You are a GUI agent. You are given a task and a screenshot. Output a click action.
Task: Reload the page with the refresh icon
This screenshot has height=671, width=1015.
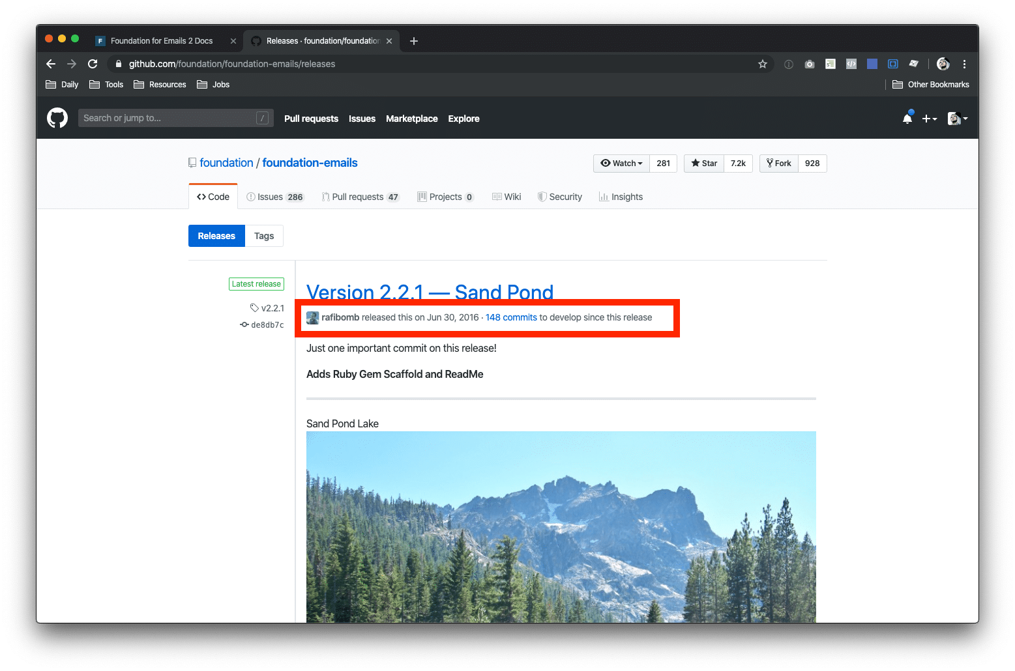pos(93,64)
